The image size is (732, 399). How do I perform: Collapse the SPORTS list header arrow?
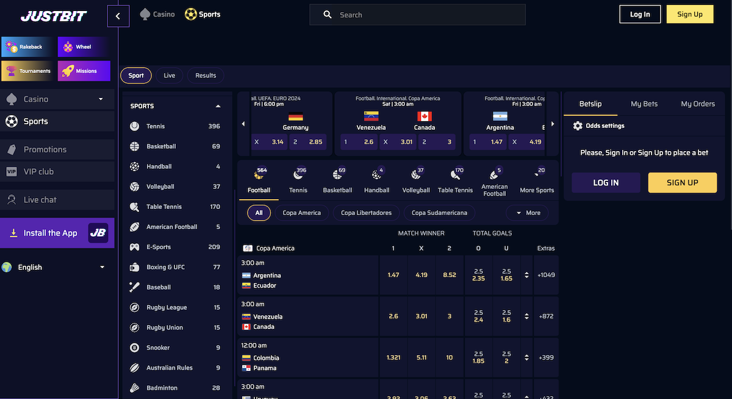218,106
